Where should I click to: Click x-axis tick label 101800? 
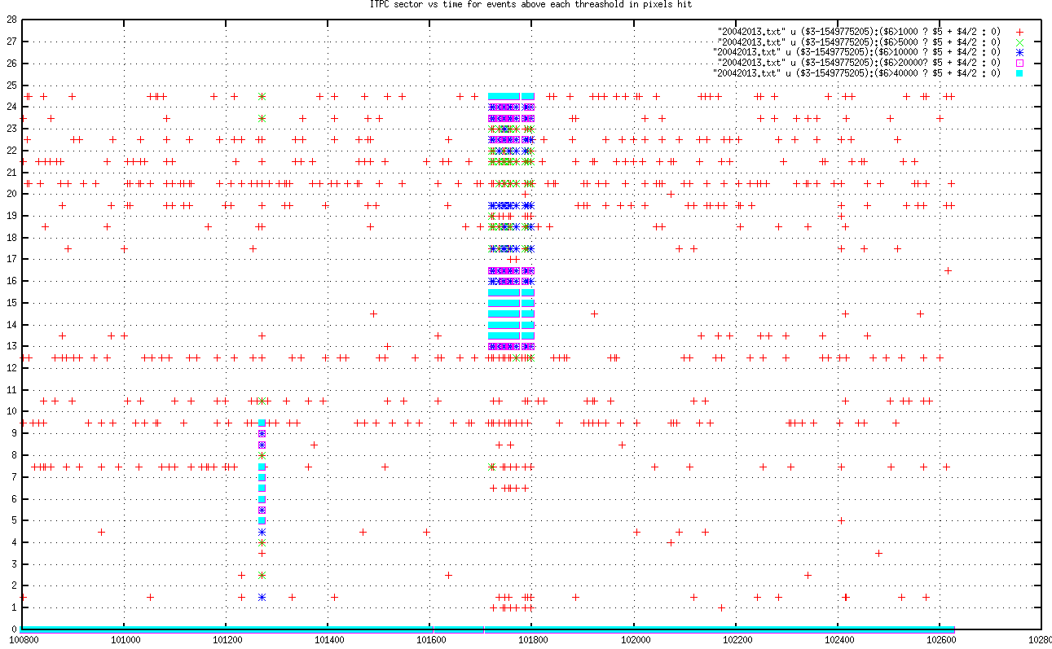(532, 642)
